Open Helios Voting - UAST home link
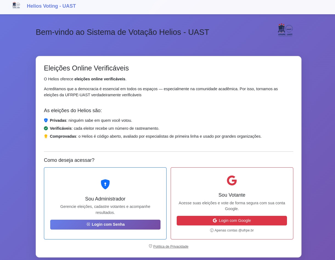This screenshot has width=335, height=260. click(51, 6)
